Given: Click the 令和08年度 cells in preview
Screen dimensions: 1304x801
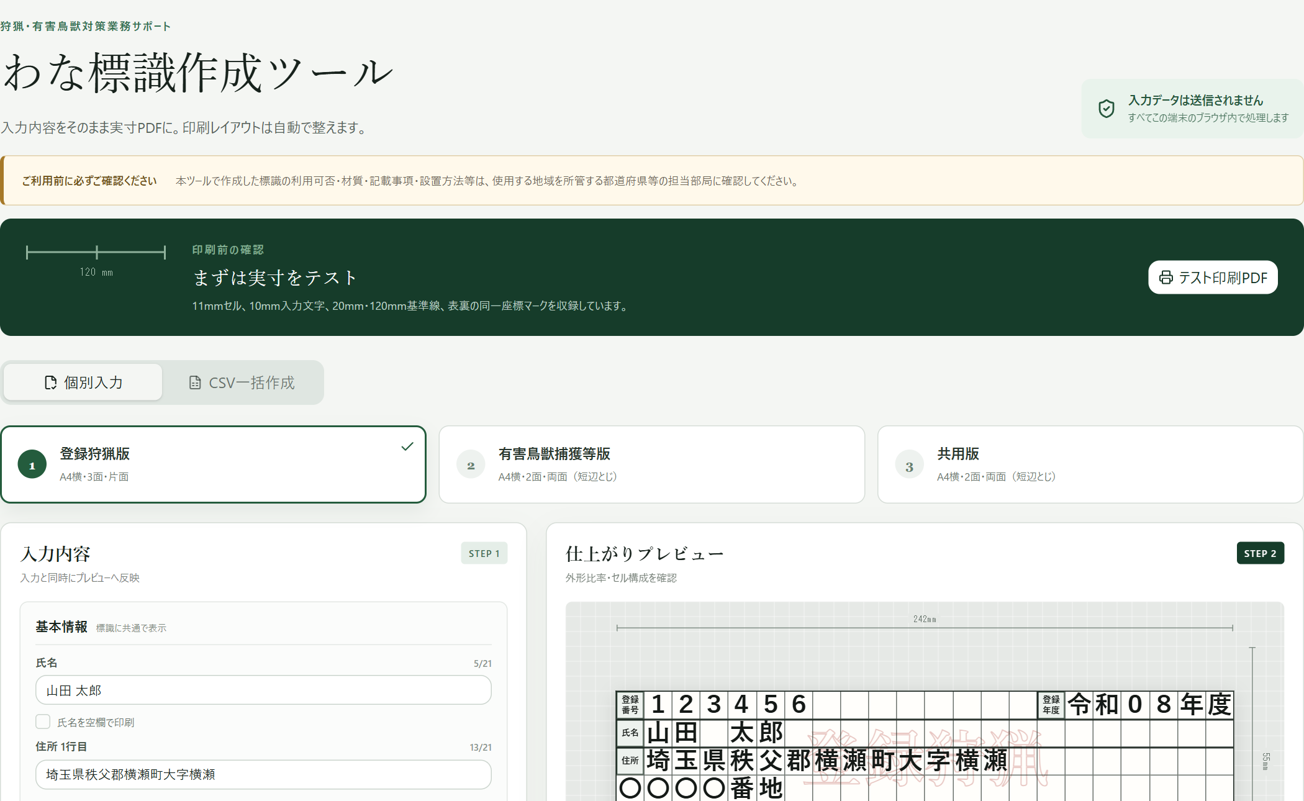Looking at the screenshot, I should coord(1149,705).
